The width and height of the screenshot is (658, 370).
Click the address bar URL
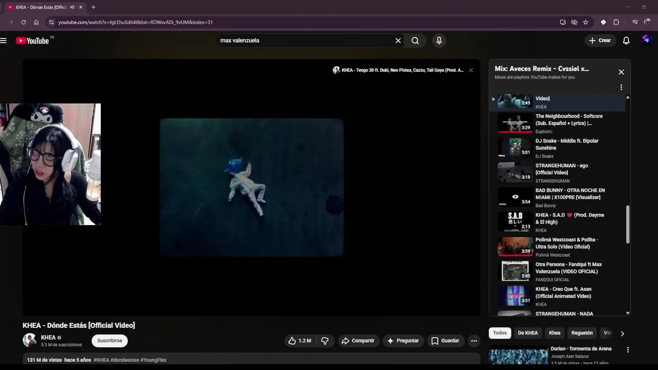coord(135,22)
